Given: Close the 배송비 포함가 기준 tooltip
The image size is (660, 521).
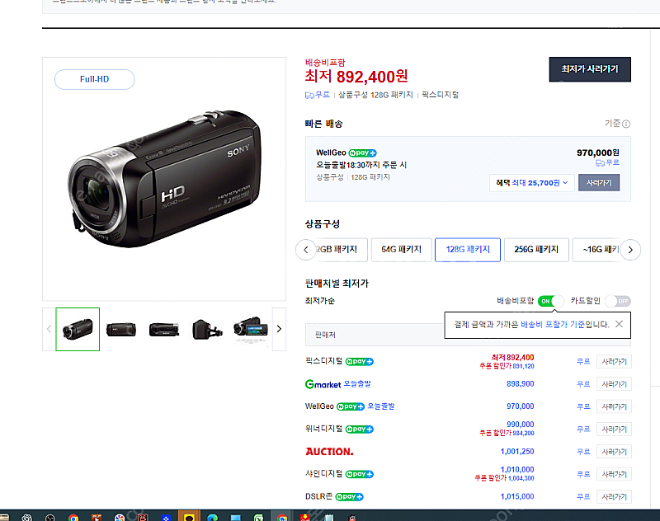Looking at the screenshot, I should (x=619, y=324).
